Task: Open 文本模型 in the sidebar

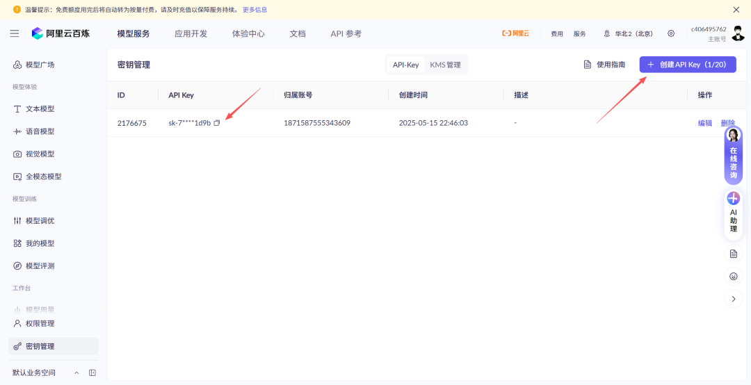Action: click(40, 109)
